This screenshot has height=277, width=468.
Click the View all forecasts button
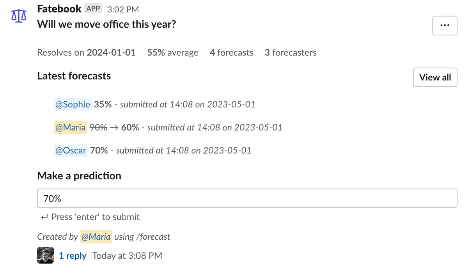pyautogui.click(x=435, y=77)
